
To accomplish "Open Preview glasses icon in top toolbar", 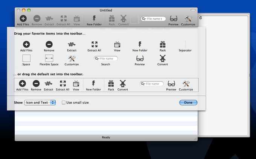I will [x=174, y=18].
